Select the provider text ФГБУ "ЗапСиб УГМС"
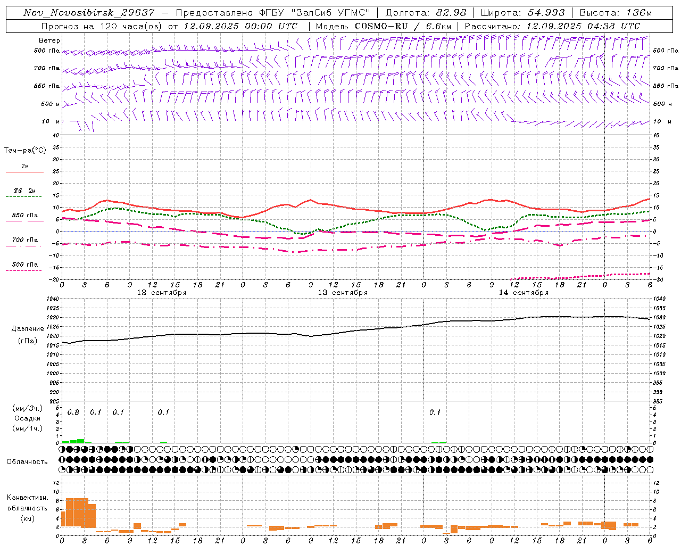This screenshot has width=681, height=545. (315, 13)
